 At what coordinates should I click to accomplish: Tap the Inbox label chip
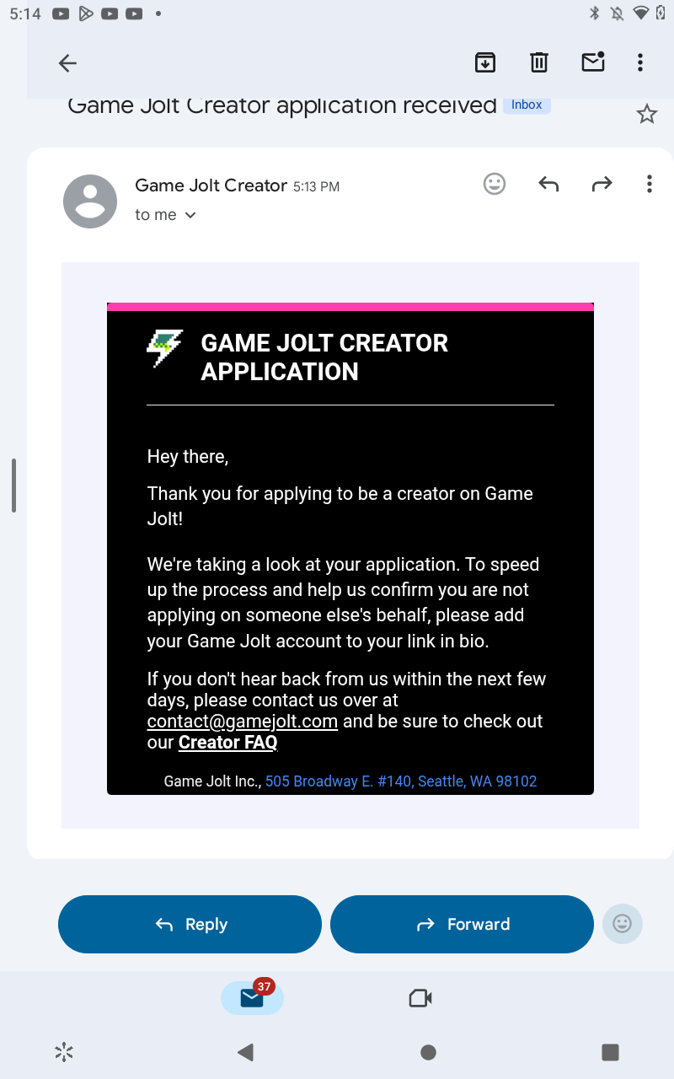527,105
